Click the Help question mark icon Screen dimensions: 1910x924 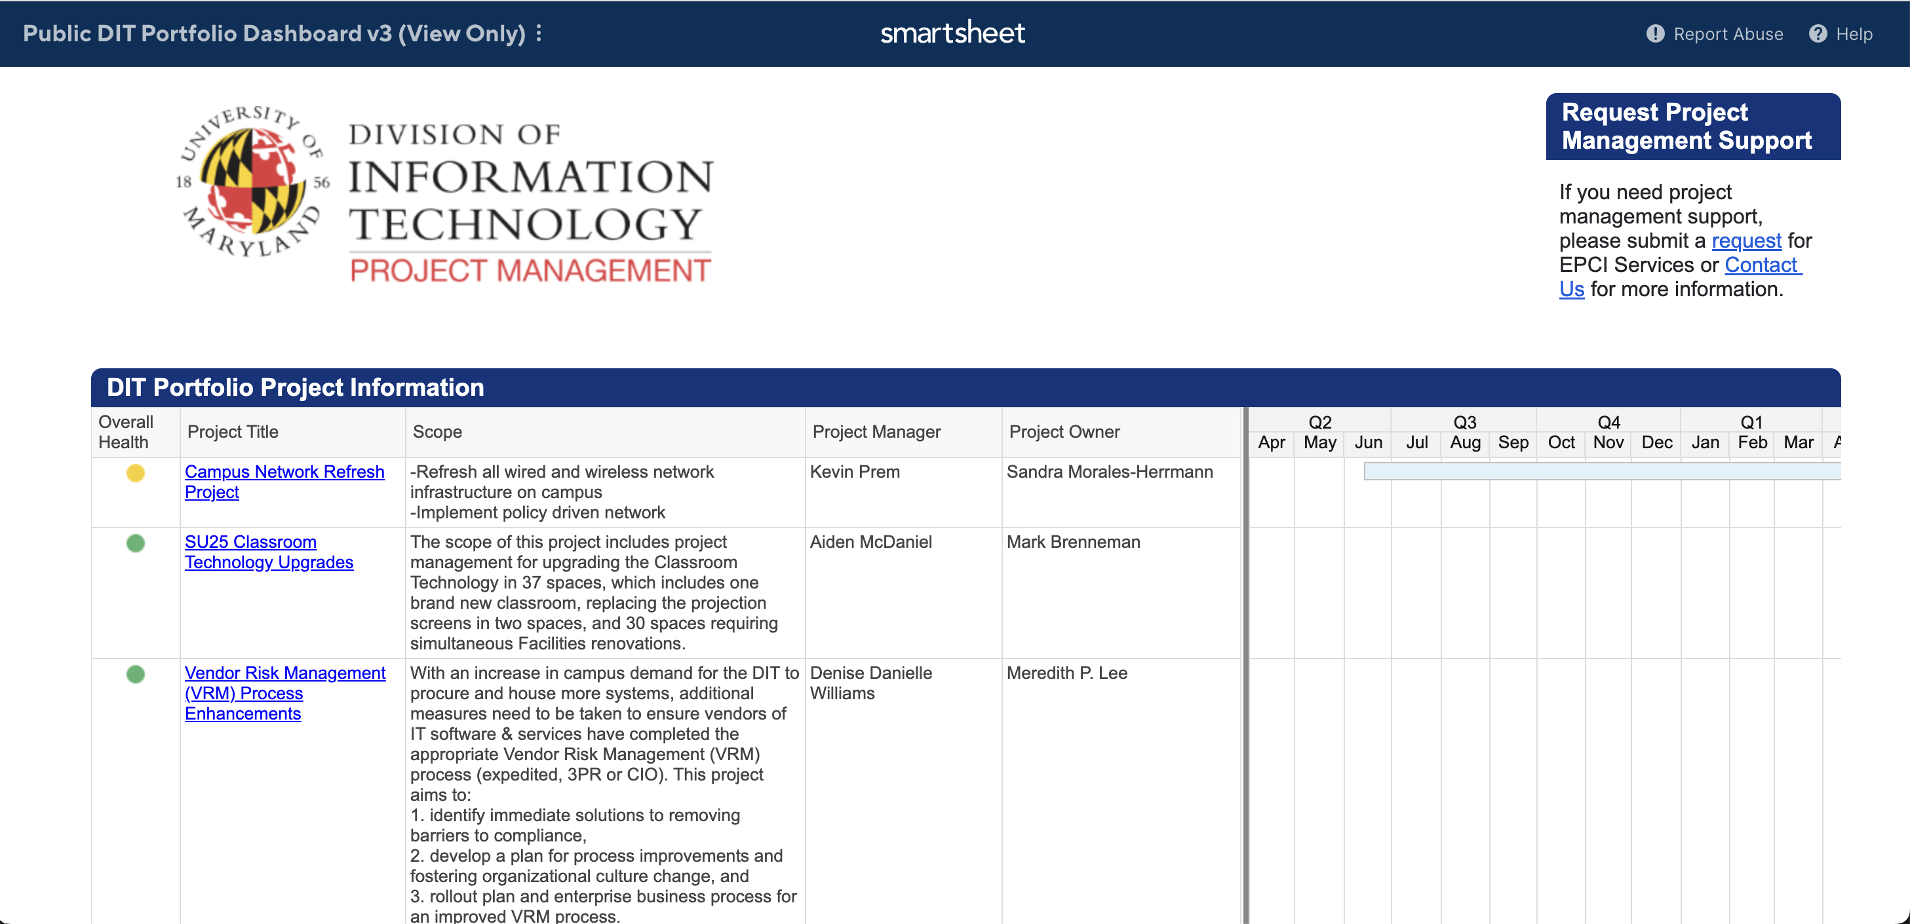pos(1818,34)
